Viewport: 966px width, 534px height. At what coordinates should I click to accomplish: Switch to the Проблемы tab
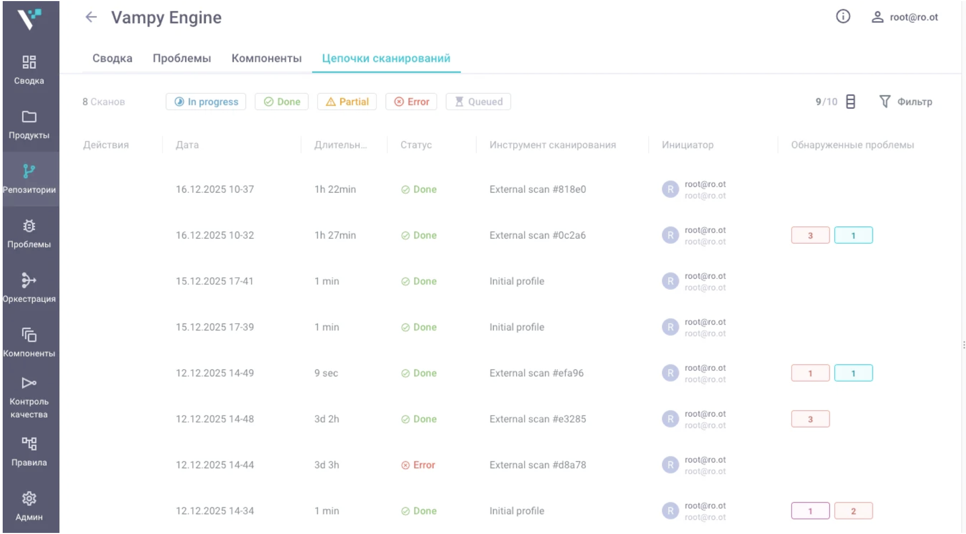[x=182, y=58]
